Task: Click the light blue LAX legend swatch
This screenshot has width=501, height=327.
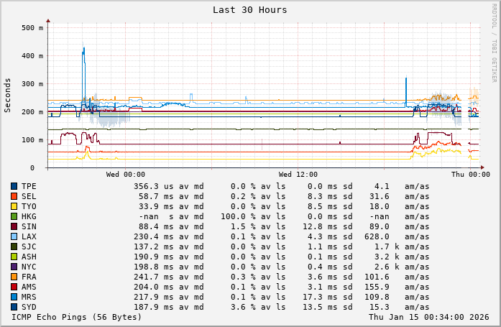Action: pyautogui.click(x=14, y=236)
